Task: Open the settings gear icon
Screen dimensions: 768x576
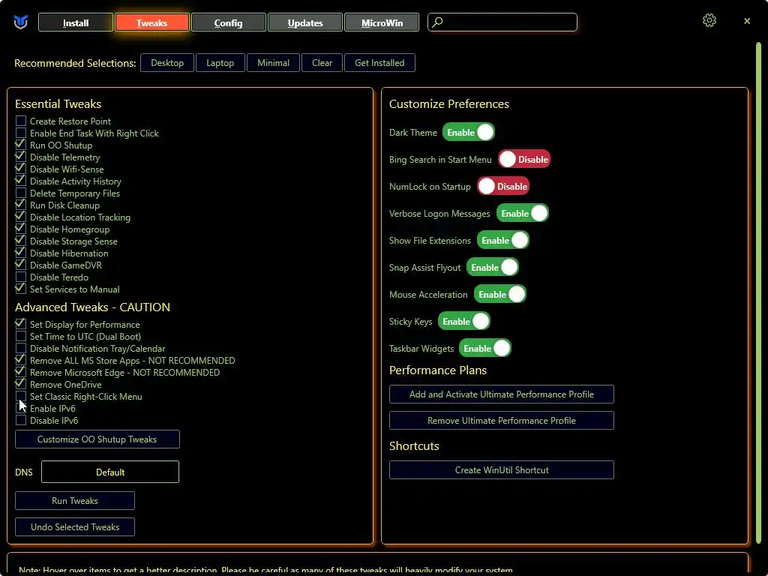Action: coord(709,20)
